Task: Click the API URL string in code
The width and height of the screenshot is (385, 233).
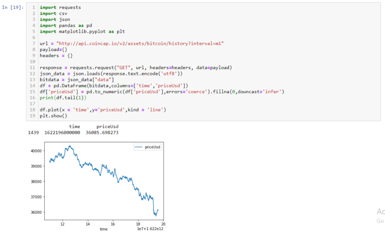Action: pyautogui.click(x=140, y=44)
